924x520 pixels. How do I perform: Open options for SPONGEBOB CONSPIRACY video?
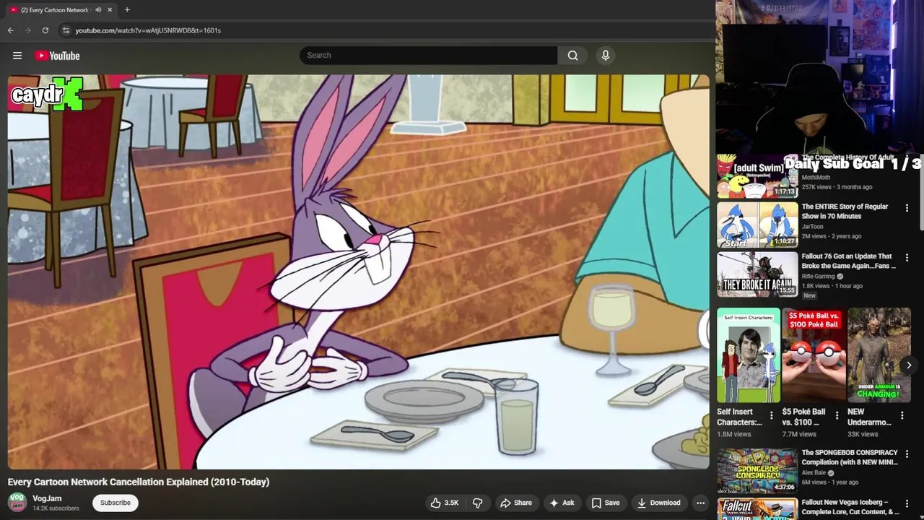point(907,454)
